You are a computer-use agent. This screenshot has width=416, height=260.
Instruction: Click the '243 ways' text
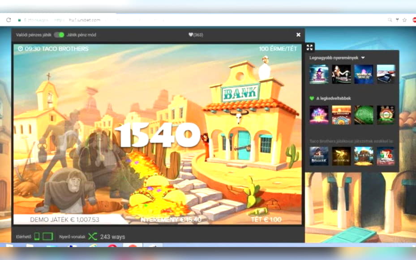(112, 237)
